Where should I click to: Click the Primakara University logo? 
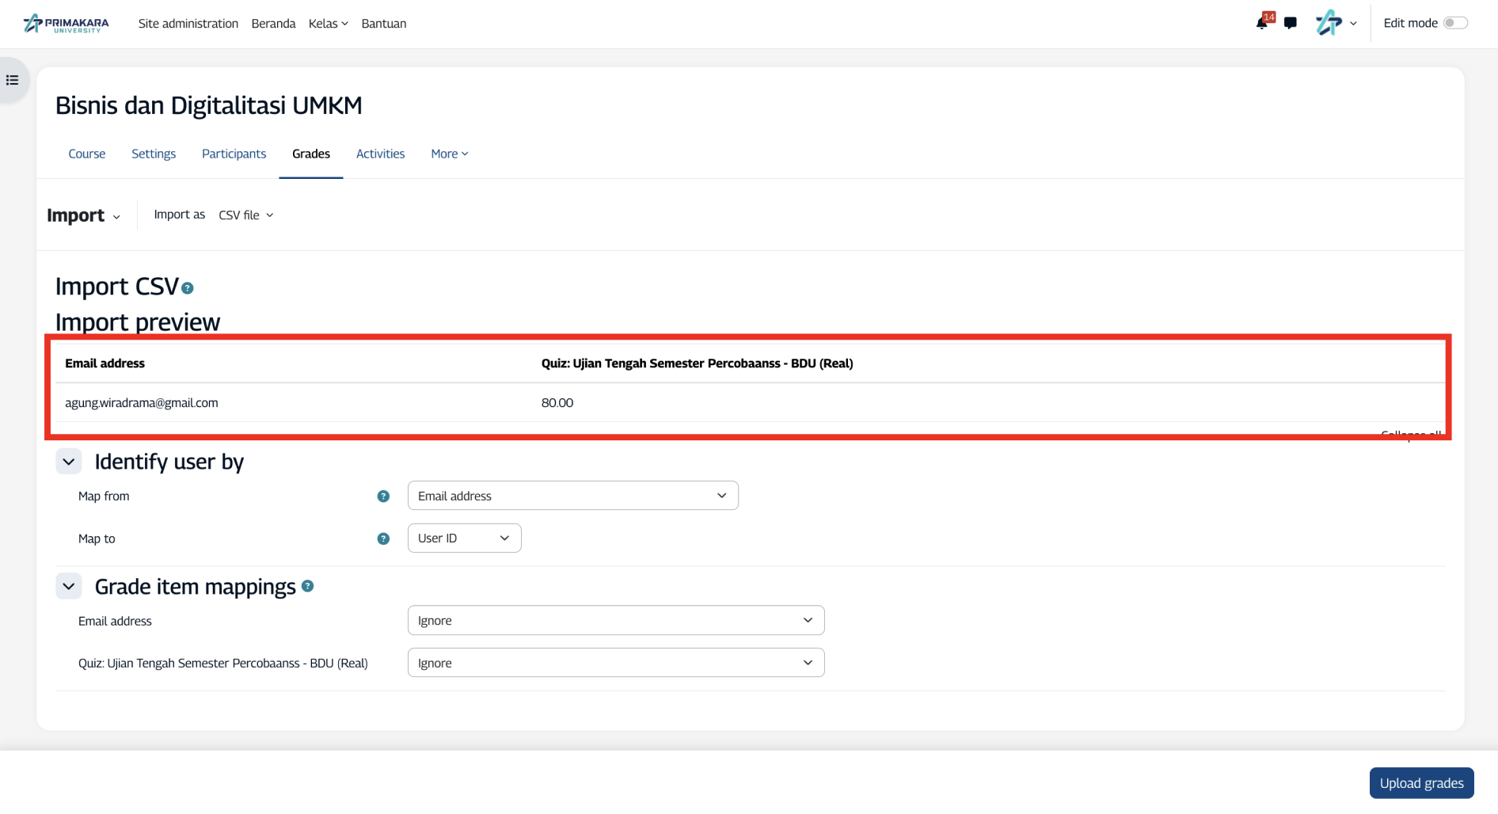[x=67, y=24]
